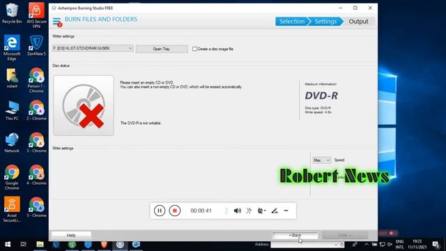Open File Explorer from taskbar
446x251 pixels.
coord(40,245)
